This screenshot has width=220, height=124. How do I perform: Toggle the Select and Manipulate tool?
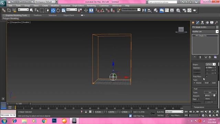(86, 10)
